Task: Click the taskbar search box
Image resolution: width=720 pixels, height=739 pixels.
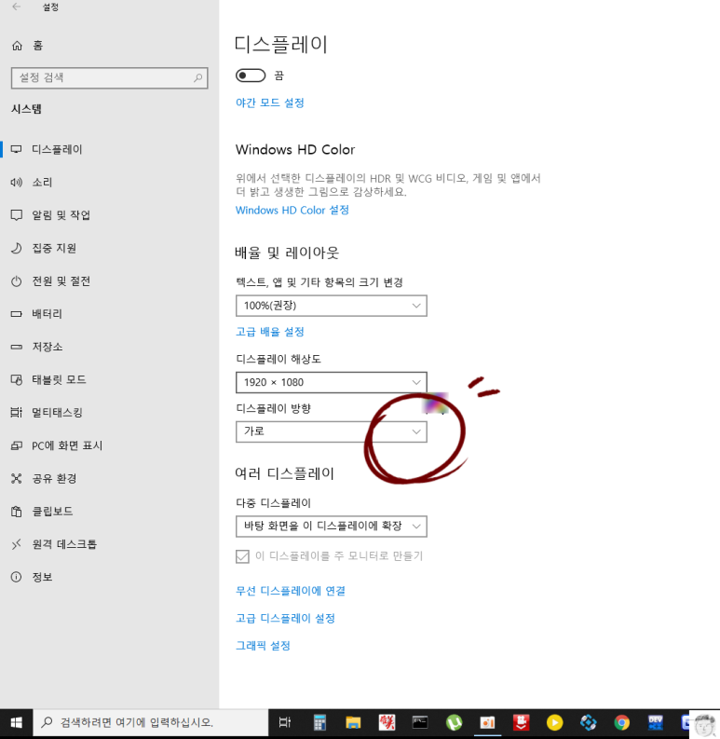Action: coord(151,722)
